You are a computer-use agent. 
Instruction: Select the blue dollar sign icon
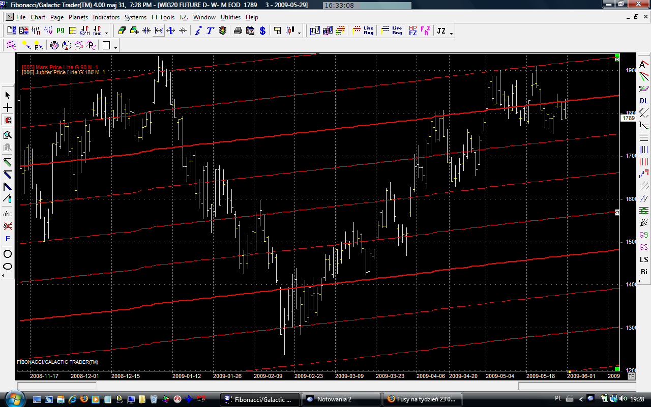[x=262, y=31]
